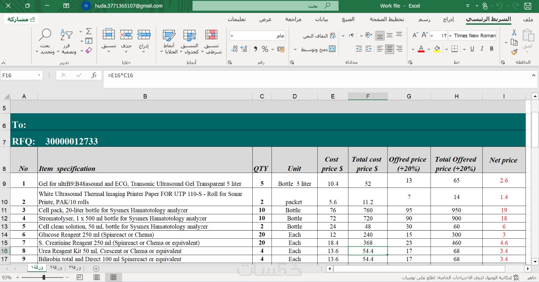
Task: Click the AutoSum sigma icon
Action: coord(89,32)
